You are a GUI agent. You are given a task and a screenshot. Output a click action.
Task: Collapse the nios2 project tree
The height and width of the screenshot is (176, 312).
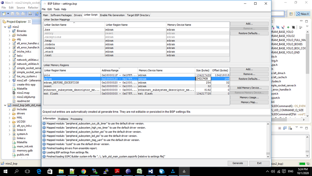click(5, 27)
